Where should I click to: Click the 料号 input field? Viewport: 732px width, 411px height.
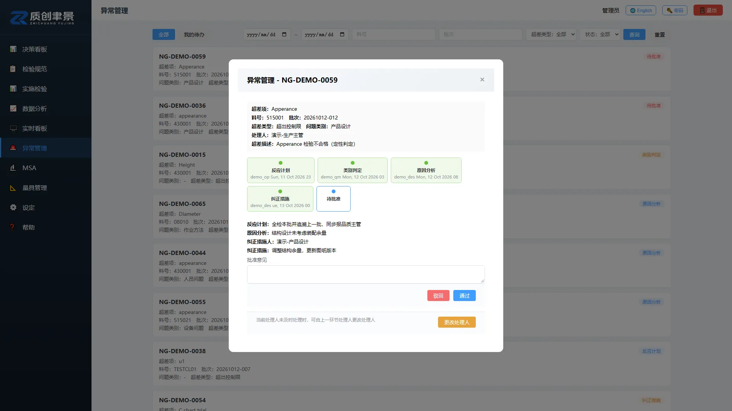tap(393, 34)
